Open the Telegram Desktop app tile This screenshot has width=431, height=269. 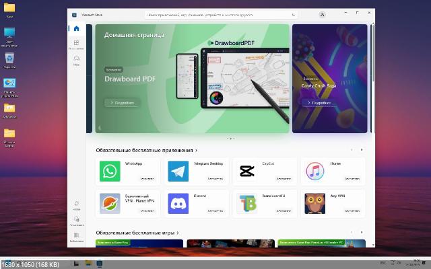pyautogui.click(x=196, y=171)
